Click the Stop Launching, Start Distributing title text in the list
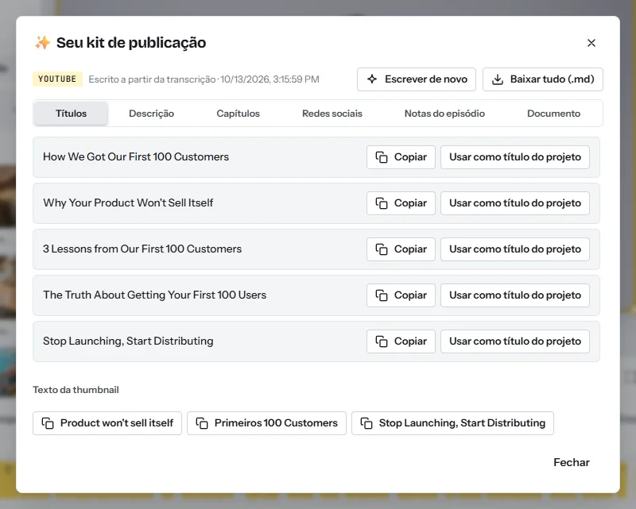This screenshot has height=509, width=636. [x=128, y=341]
